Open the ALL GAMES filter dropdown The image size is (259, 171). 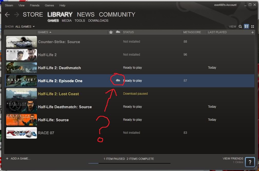[x=25, y=26]
